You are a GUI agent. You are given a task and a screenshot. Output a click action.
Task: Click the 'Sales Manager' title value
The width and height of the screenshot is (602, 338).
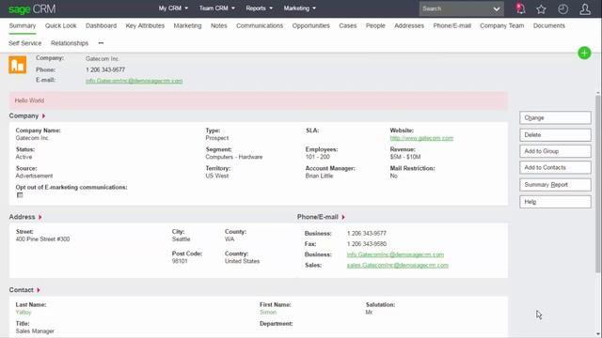click(35, 331)
